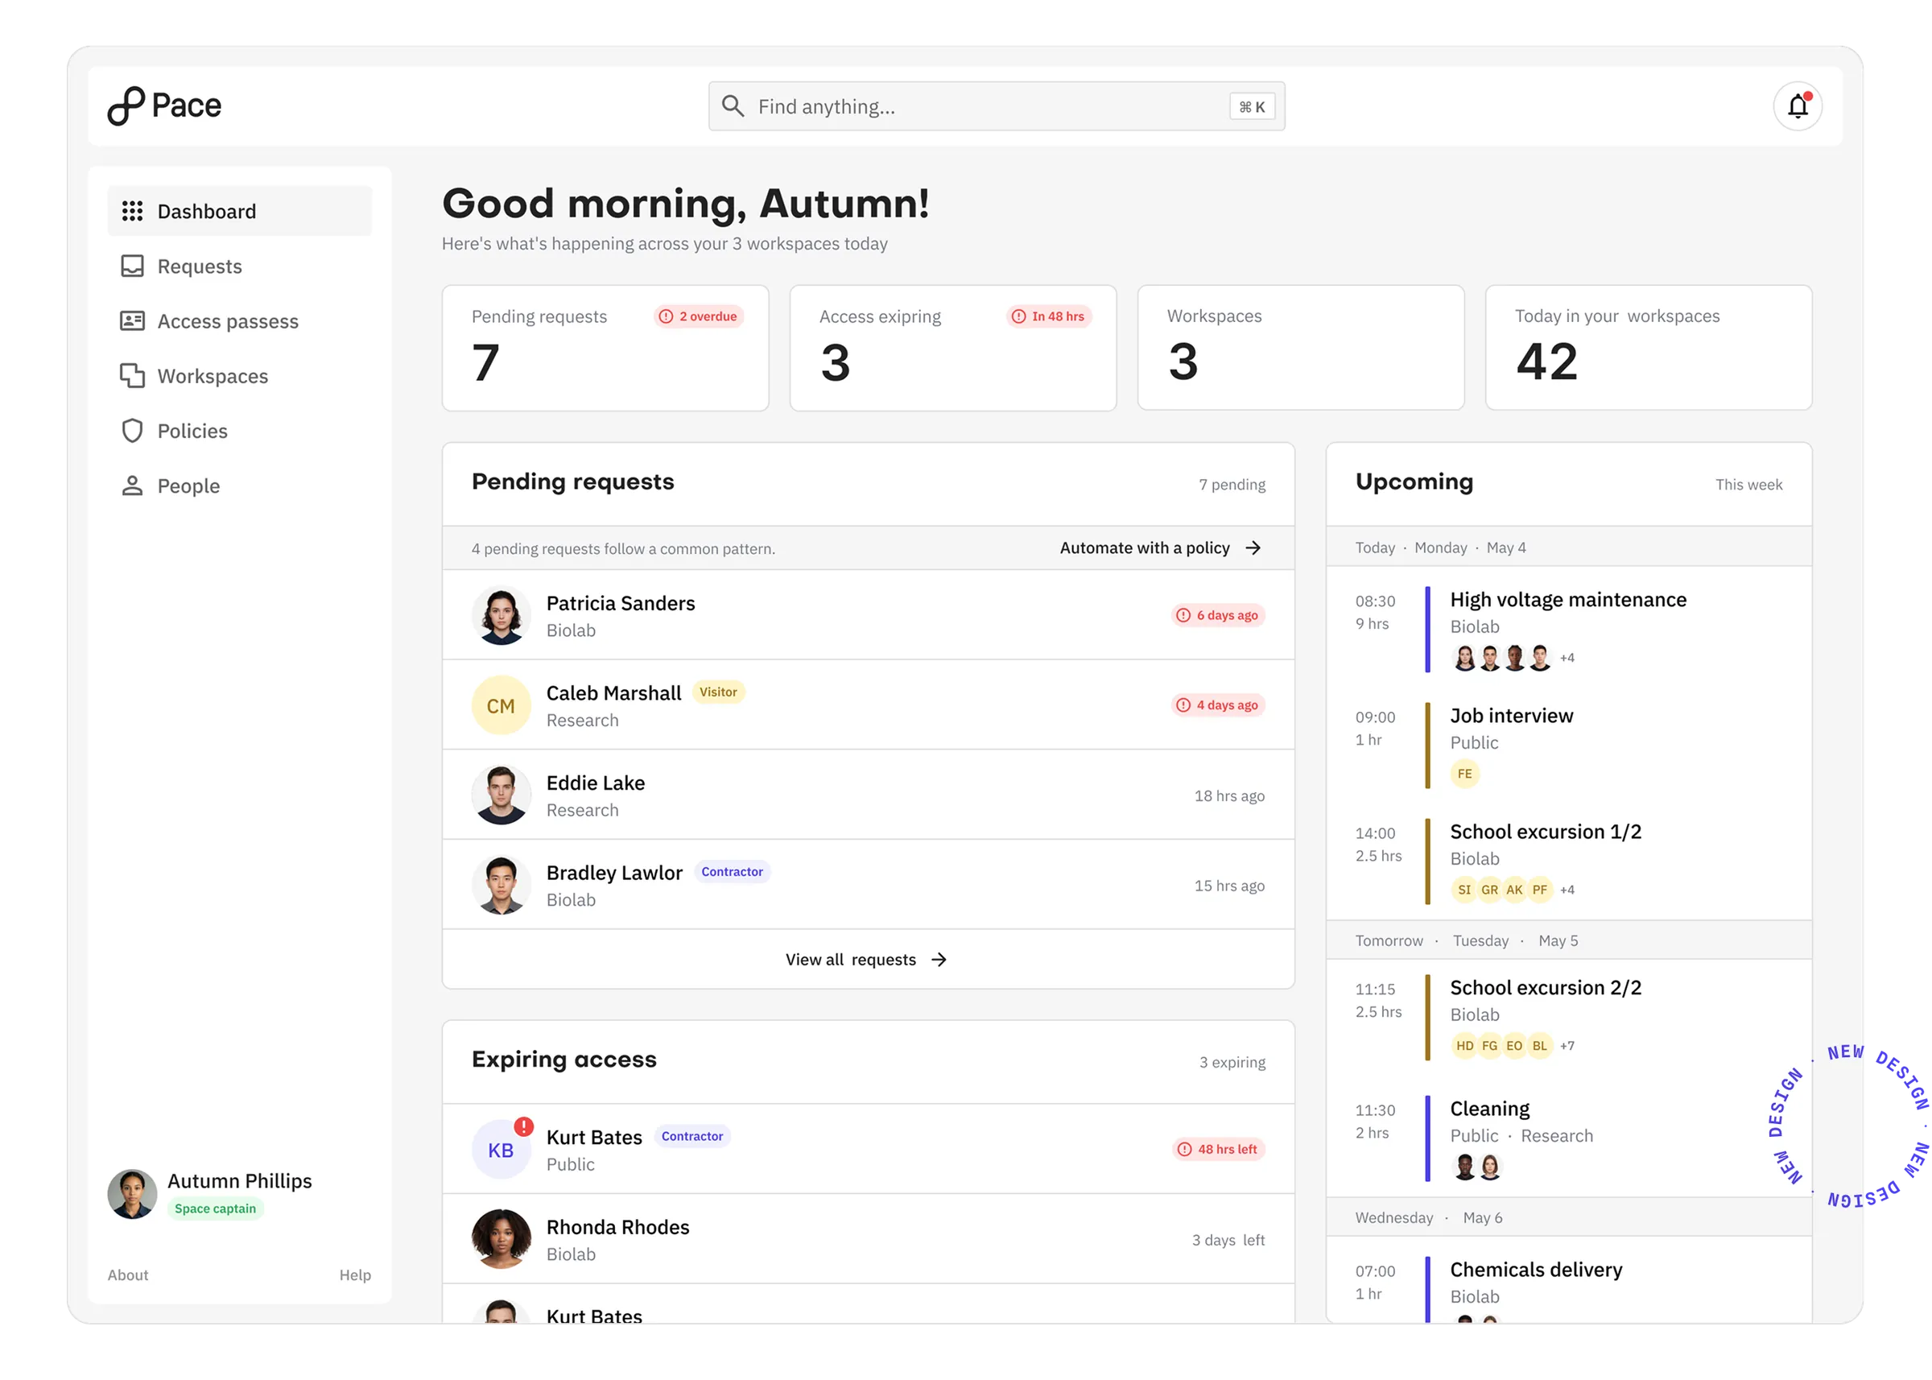Open Policies in the sidebar

(240, 431)
